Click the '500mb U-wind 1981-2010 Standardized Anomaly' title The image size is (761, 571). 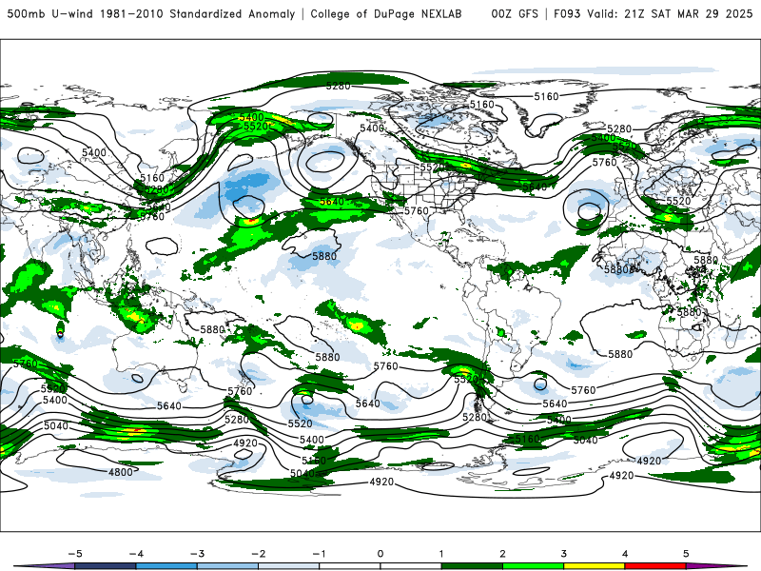[x=151, y=14]
